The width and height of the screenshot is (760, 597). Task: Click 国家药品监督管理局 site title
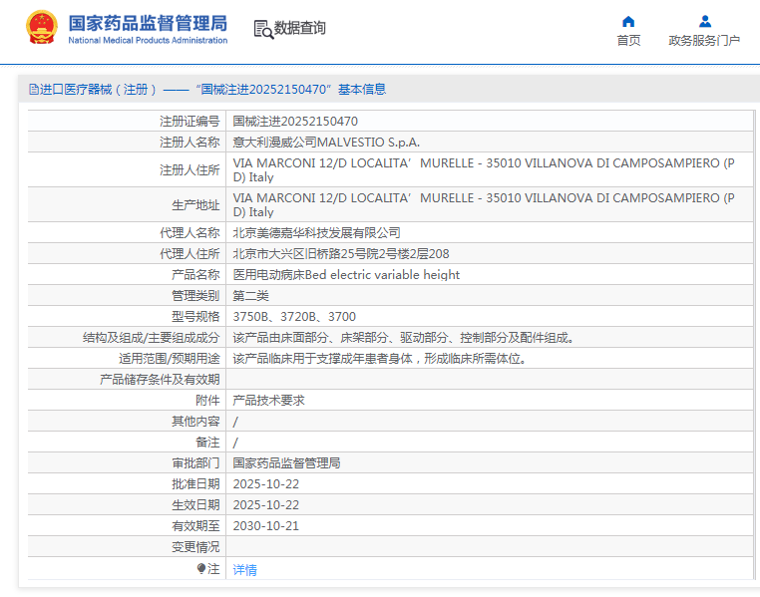click(148, 23)
